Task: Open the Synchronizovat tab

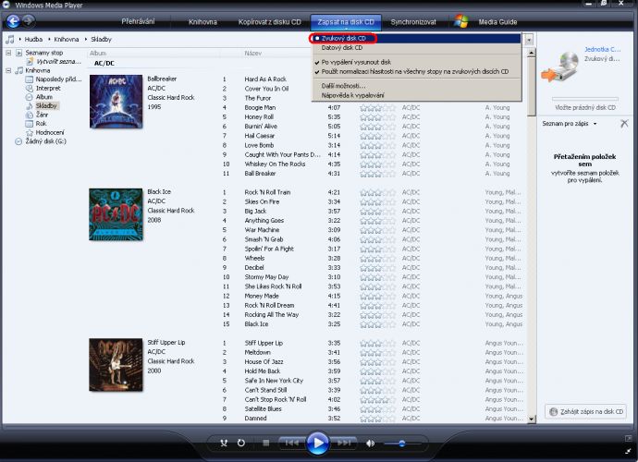Action: click(413, 22)
